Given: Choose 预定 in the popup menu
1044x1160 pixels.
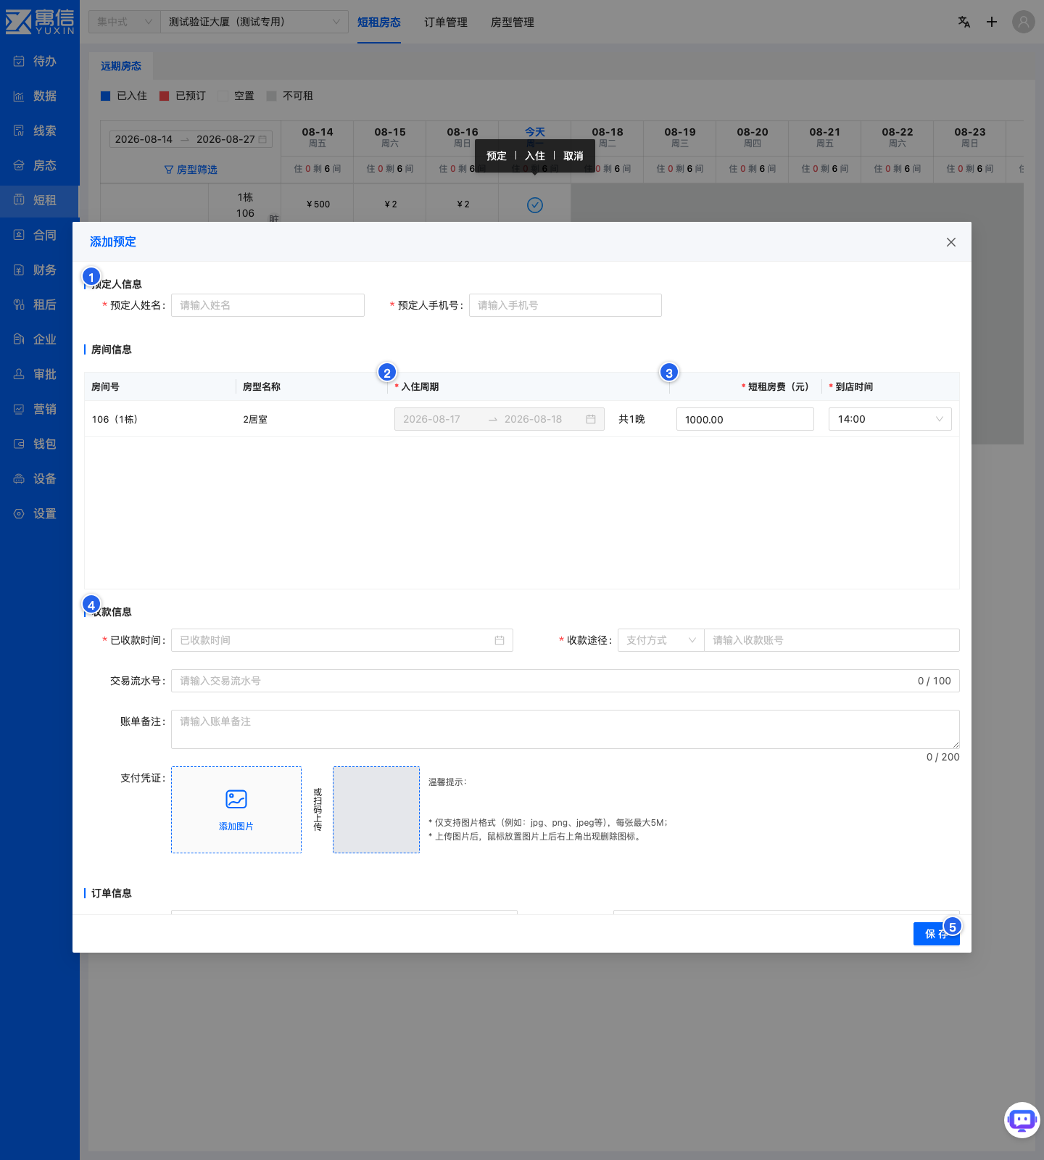Looking at the screenshot, I should (x=497, y=156).
